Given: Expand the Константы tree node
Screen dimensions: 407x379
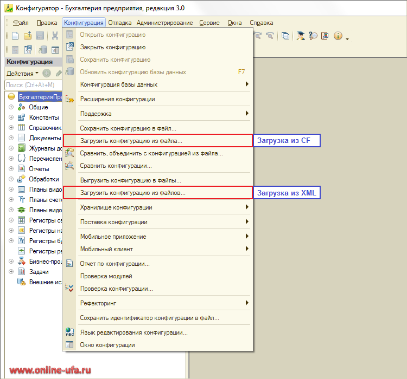Looking at the screenshot, I should pyautogui.click(x=11, y=117).
